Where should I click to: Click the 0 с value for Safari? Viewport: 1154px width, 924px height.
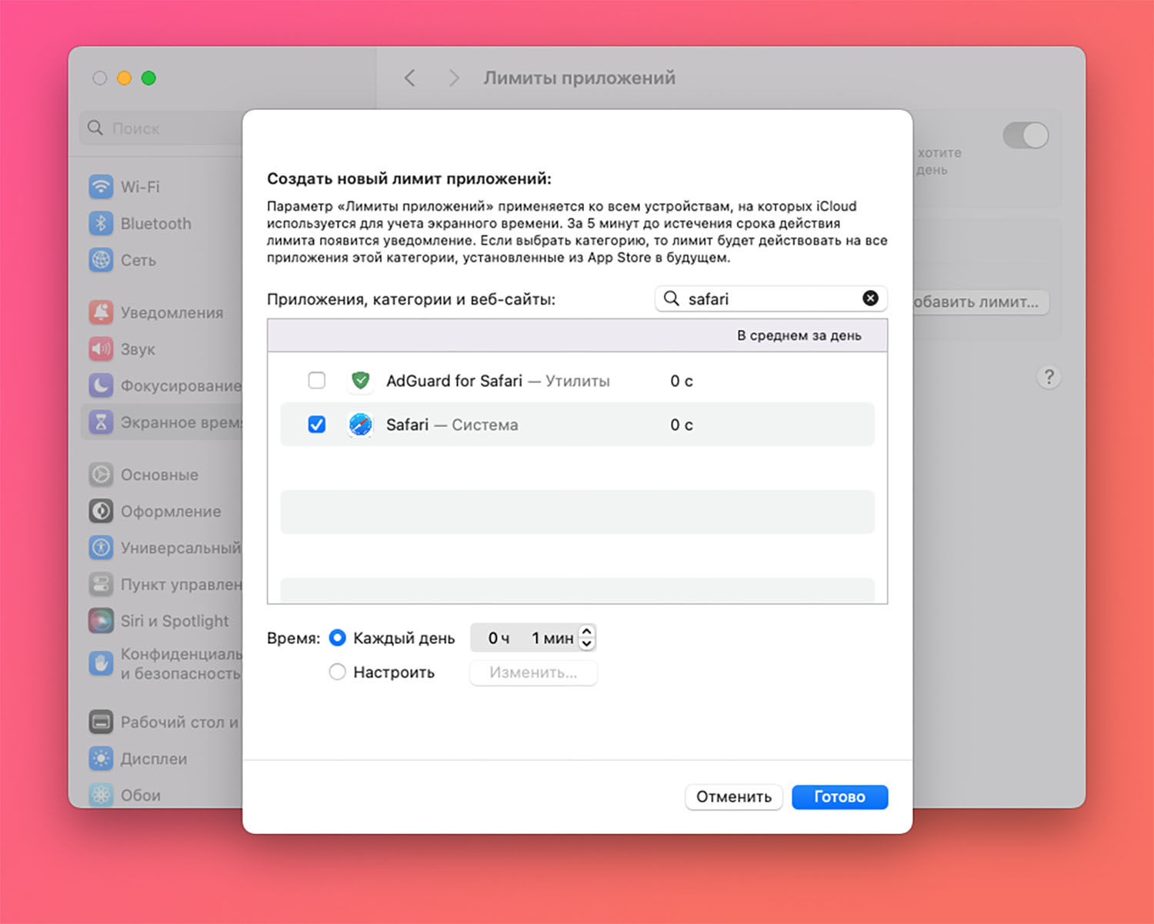coord(681,424)
